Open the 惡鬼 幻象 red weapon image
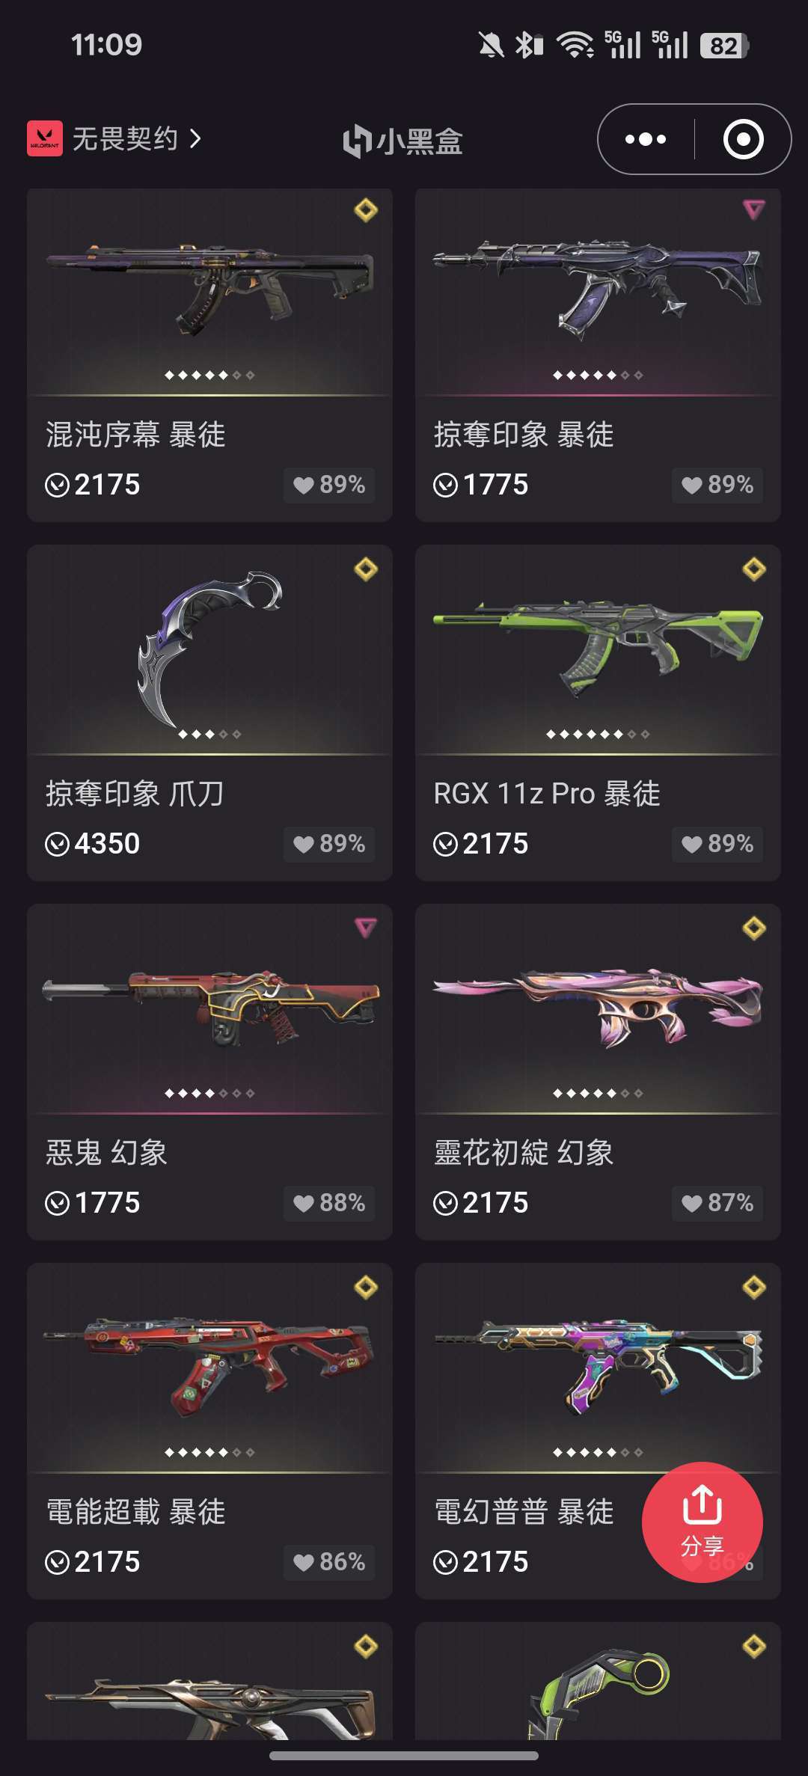The width and height of the screenshot is (808, 1776). point(210,1006)
